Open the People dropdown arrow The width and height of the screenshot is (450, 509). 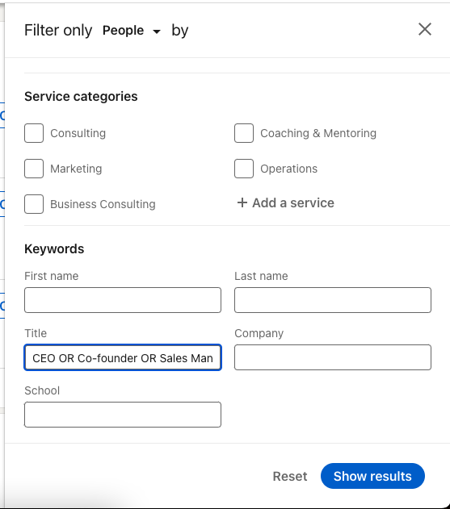(157, 31)
